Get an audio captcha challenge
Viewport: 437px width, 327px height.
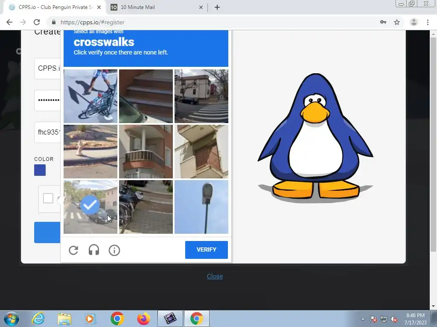(94, 250)
